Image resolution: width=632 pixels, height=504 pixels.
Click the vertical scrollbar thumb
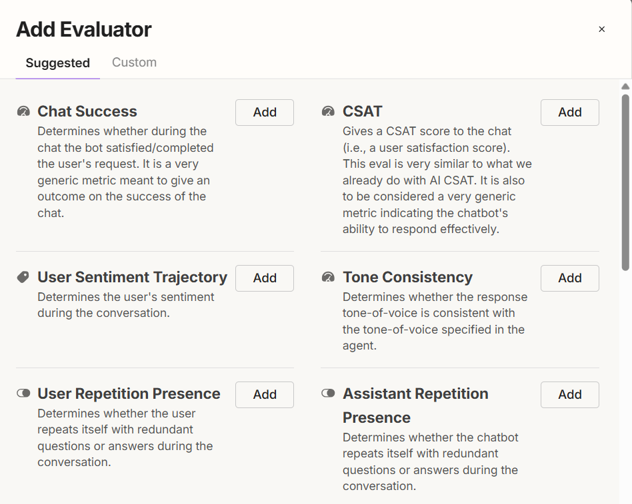[x=625, y=181]
